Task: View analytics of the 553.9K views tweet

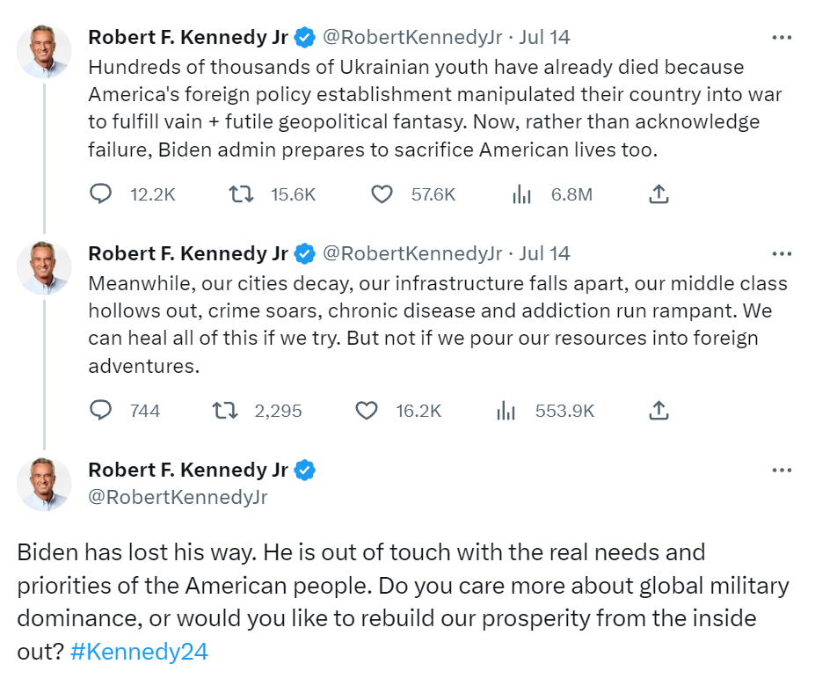Action: coord(506,410)
